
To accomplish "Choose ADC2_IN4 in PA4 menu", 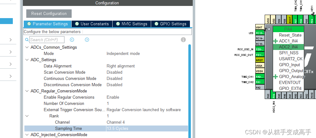I will click(288, 47).
